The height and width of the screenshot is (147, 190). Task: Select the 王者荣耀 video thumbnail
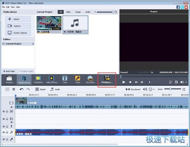tap(49, 25)
